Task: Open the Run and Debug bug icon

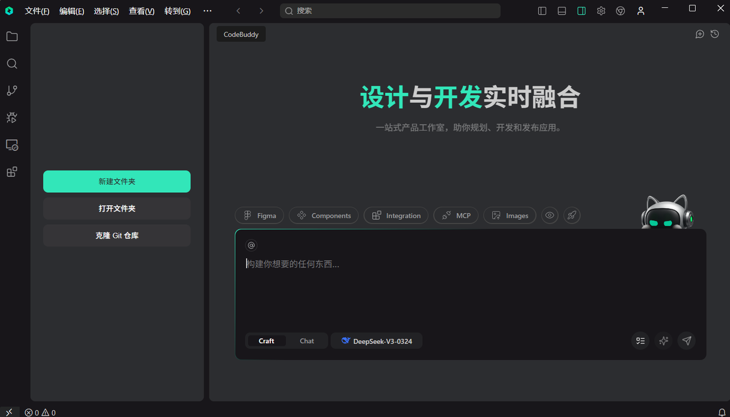Action: point(12,118)
